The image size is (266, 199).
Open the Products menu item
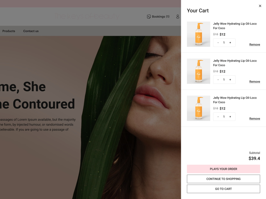click(x=9, y=31)
